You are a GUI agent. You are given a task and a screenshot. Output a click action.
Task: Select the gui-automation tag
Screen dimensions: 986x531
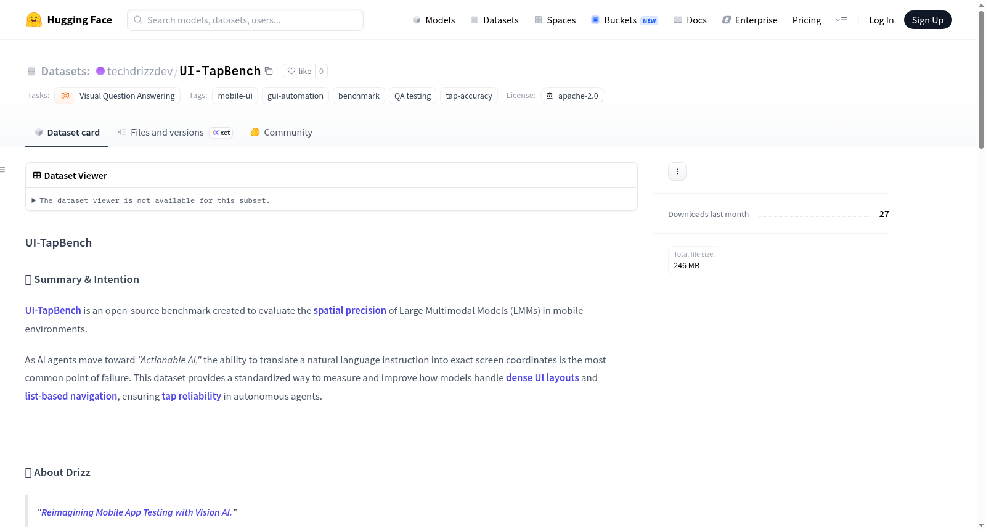tap(295, 96)
